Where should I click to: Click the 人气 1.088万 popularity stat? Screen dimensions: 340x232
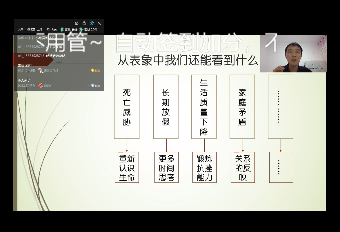pyautogui.click(x=26, y=30)
